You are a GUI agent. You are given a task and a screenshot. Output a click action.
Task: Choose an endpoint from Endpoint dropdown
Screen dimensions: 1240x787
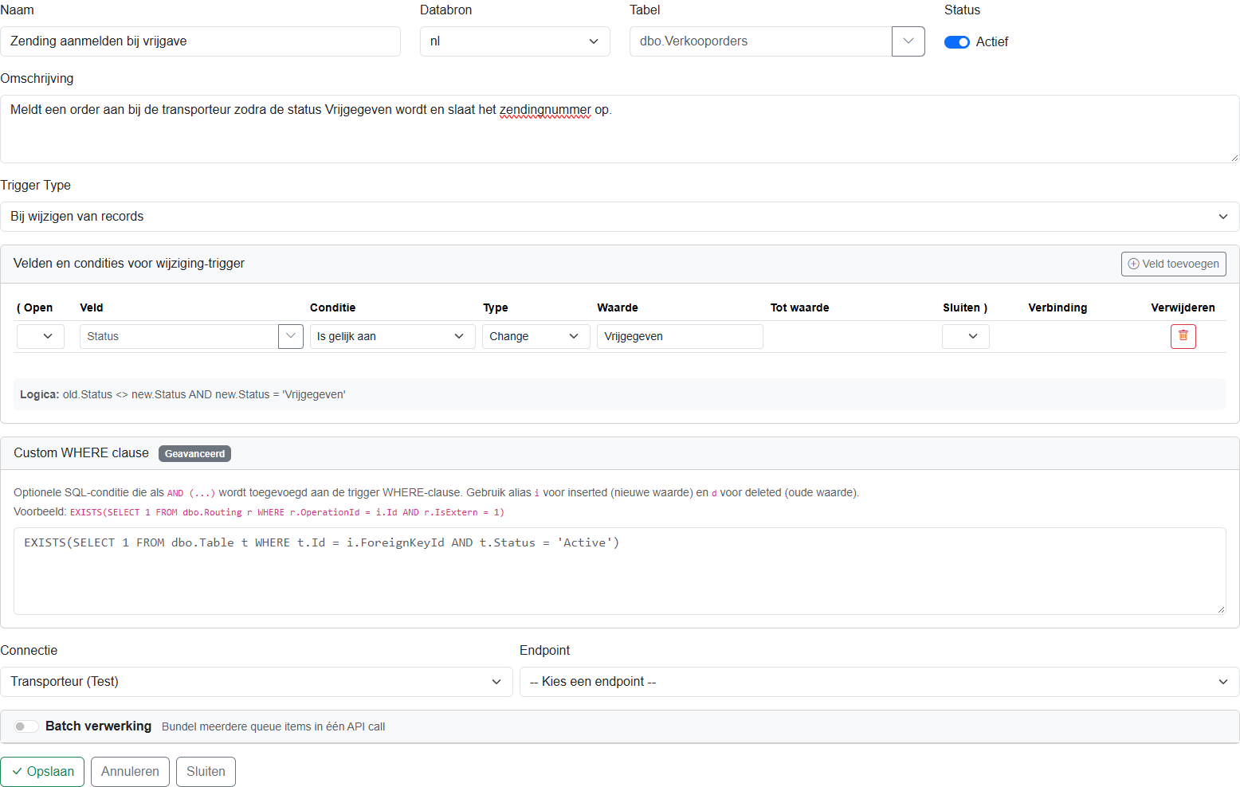point(880,682)
